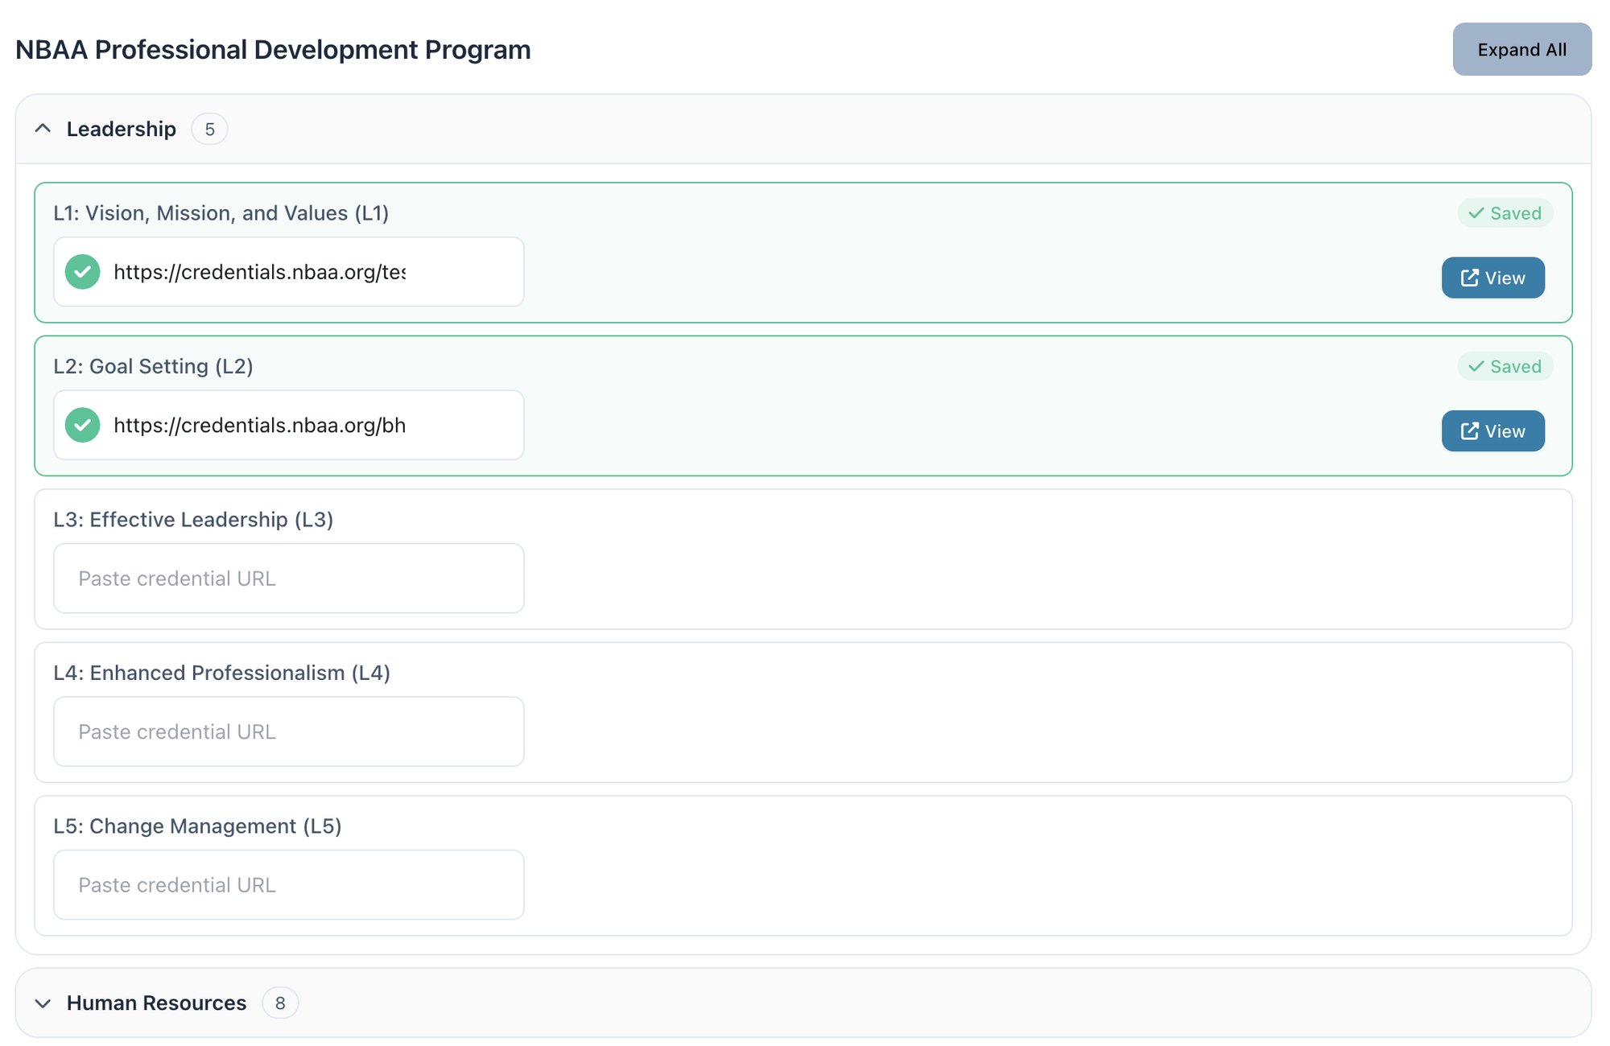Screen dimensions: 1610x1046
Task: Click L4 Enhanced Professionalism credential URL field
Action: (x=288, y=731)
